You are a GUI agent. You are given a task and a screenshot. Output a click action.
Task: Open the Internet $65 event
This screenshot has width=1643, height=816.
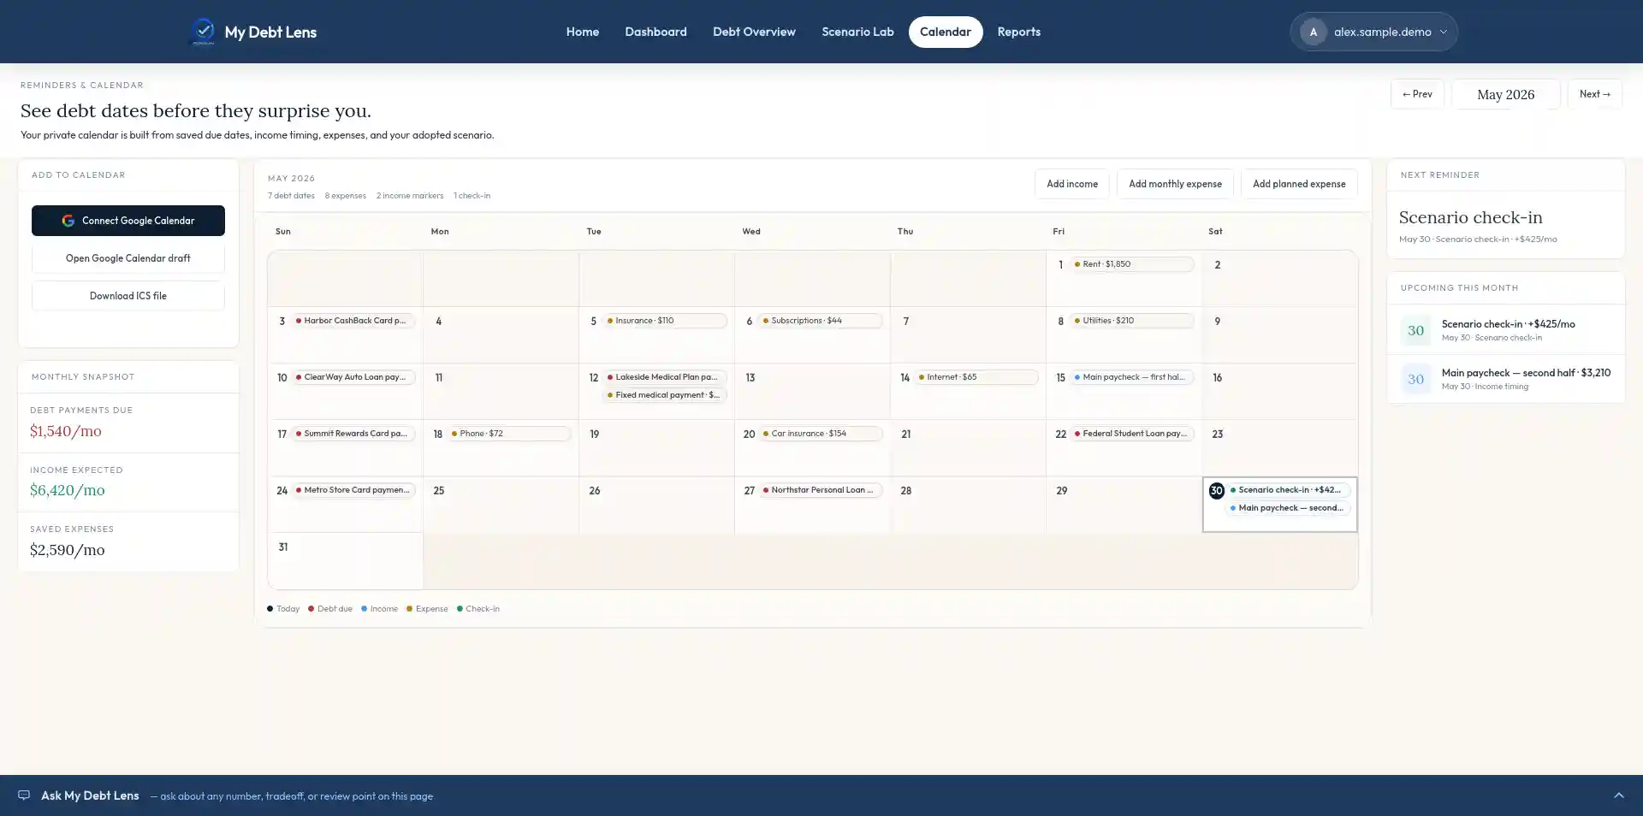[976, 377]
